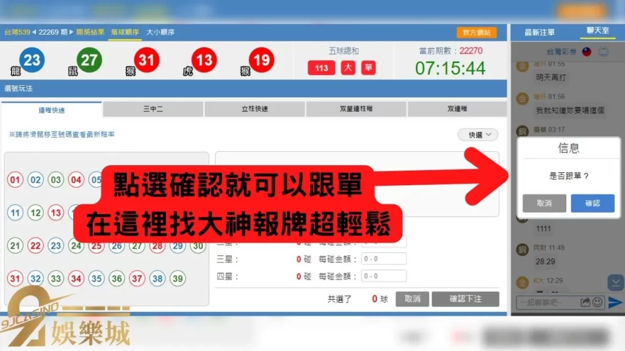Click the TV live stream icon
Screen dimensions: 625x351
604,52
